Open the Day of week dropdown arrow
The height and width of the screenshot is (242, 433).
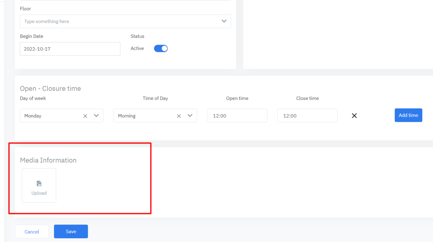tap(96, 116)
